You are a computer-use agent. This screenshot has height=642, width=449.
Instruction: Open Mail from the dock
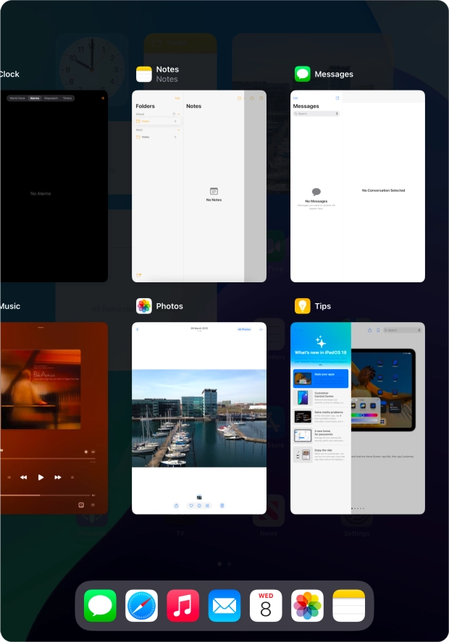pyautogui.click(x=224, y=605)
